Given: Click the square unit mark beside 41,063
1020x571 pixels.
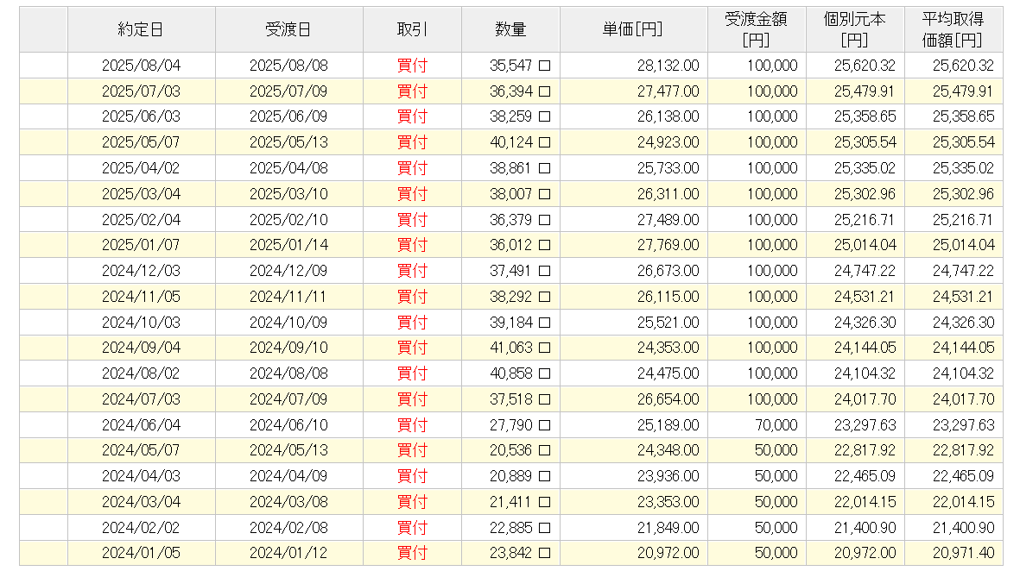Looking at the screenshot, I should pos(545,348).
